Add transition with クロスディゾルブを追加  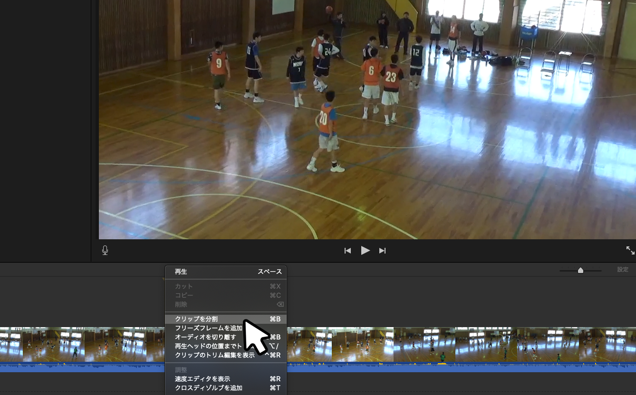208,388
